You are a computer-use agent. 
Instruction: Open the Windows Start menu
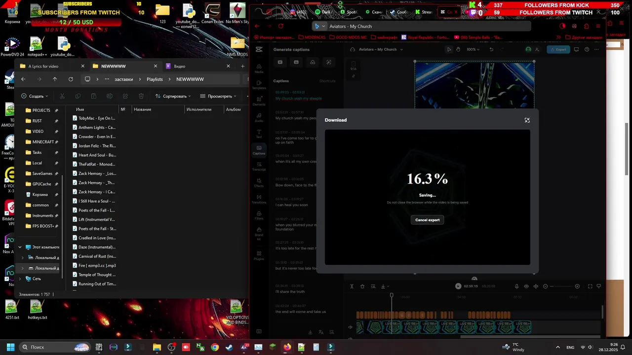[x=10, y=347]
